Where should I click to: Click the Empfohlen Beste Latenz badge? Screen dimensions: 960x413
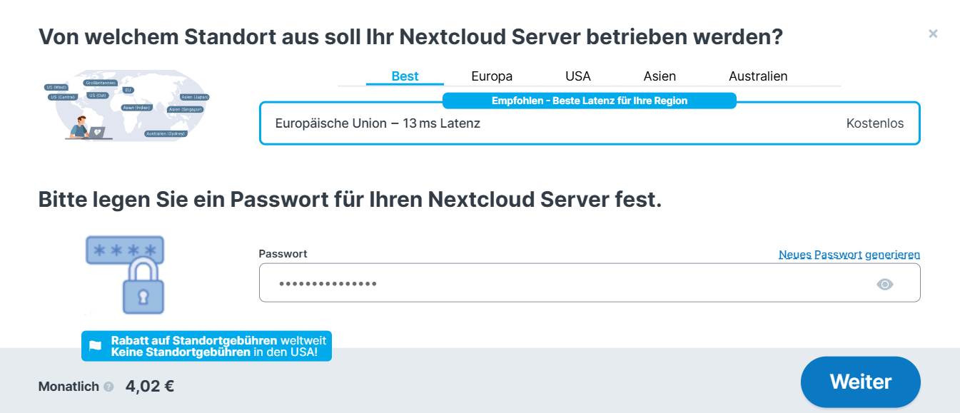pos(590,101)
